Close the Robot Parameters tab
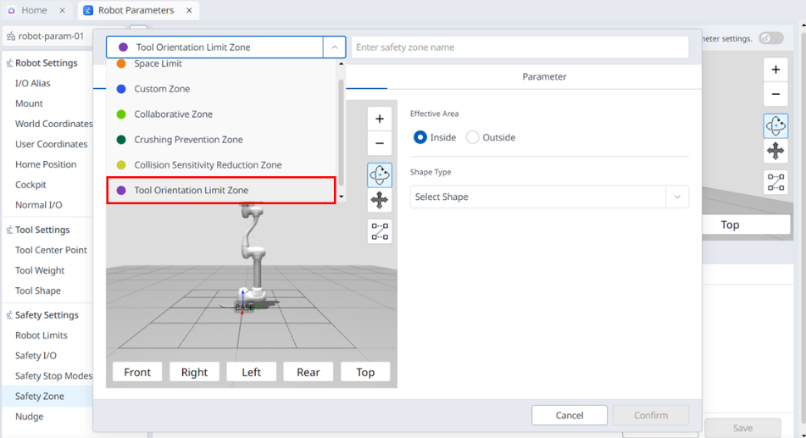The image size is (806, 438). 189,11
